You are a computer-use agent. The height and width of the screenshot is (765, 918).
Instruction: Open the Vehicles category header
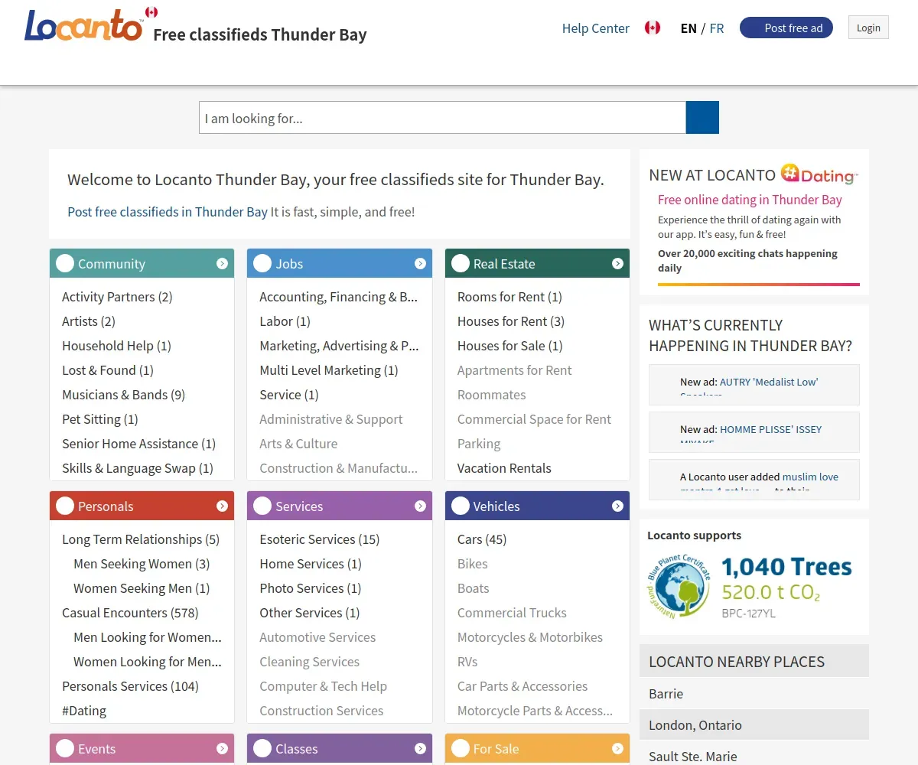click(537, 506)
